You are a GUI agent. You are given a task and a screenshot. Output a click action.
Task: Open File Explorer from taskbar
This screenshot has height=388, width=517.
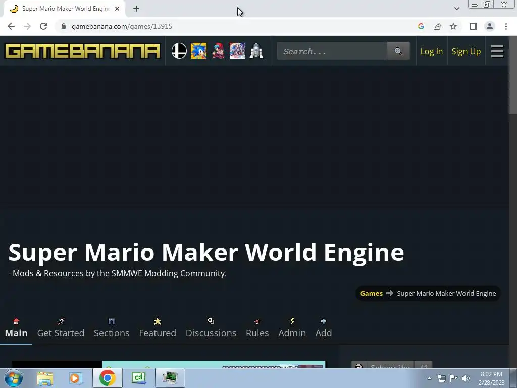[45, 378]
